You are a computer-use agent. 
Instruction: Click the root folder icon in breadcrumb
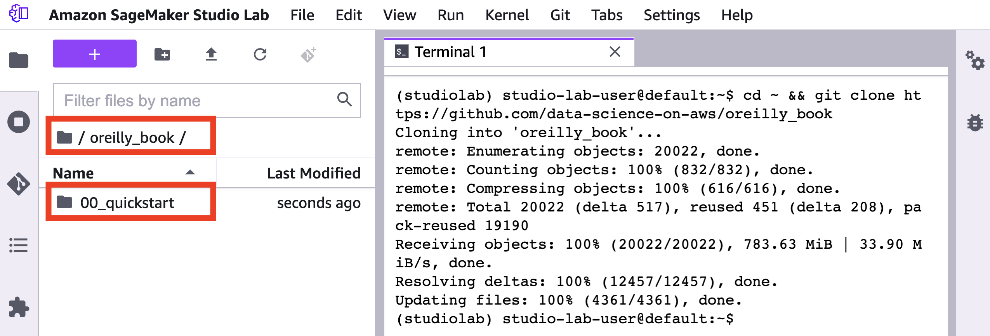pos(64,137)
